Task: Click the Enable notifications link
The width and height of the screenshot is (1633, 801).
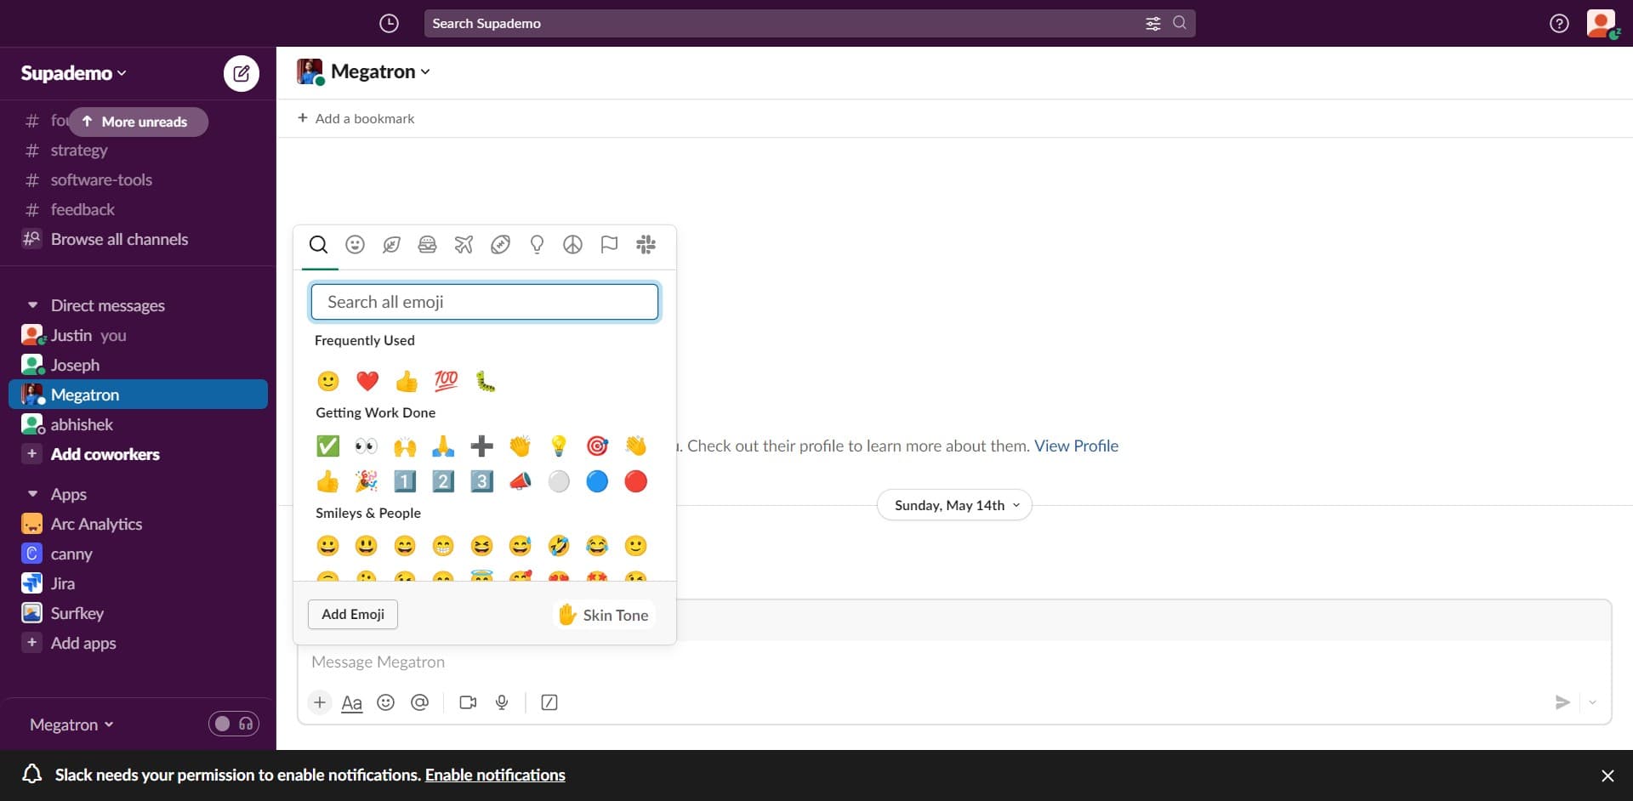Action: [x=495, y=775]
